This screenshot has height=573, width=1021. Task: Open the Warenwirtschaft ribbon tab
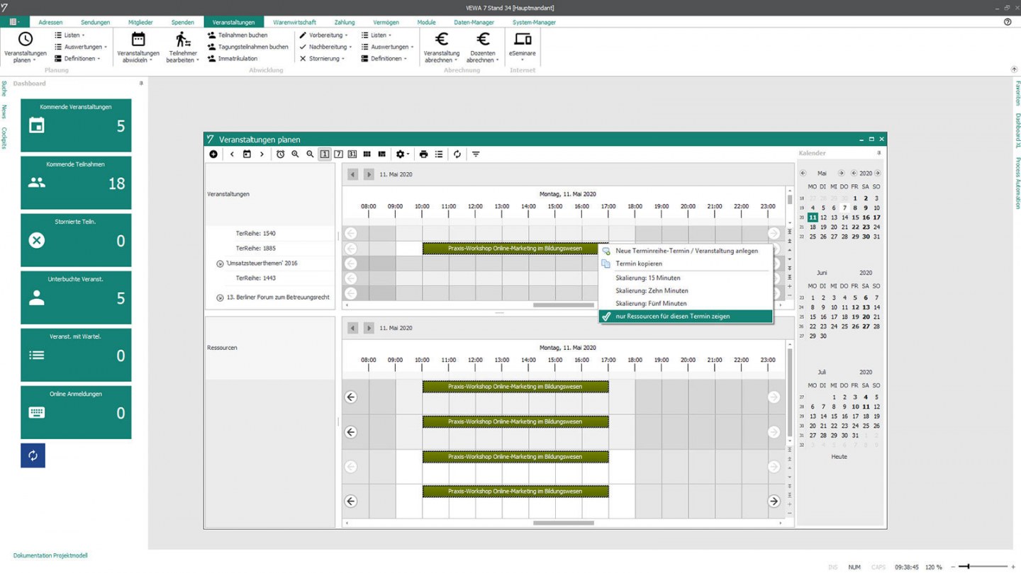(294, 22)
